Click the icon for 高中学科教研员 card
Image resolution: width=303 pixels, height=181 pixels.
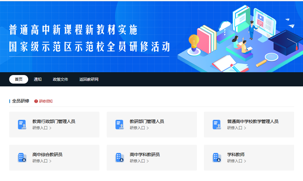point(120,158)
